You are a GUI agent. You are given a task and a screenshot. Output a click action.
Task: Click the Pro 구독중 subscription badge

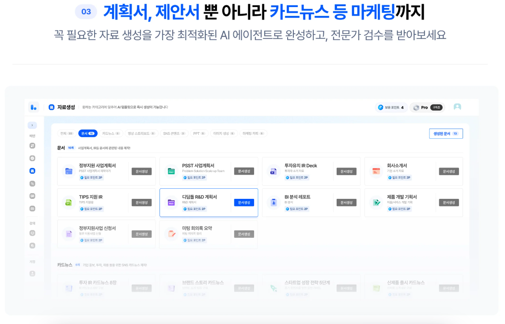click(427, 107)
